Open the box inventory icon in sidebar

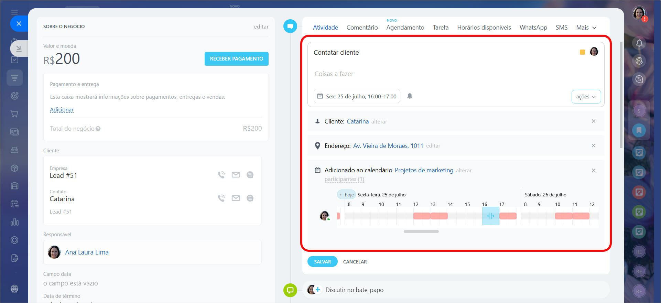point(14,168)
